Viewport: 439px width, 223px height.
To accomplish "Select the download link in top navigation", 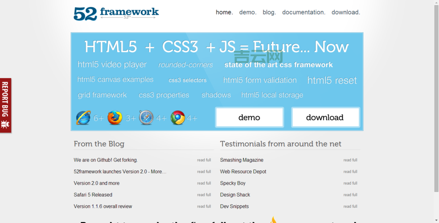I will (x=345, y=12).
